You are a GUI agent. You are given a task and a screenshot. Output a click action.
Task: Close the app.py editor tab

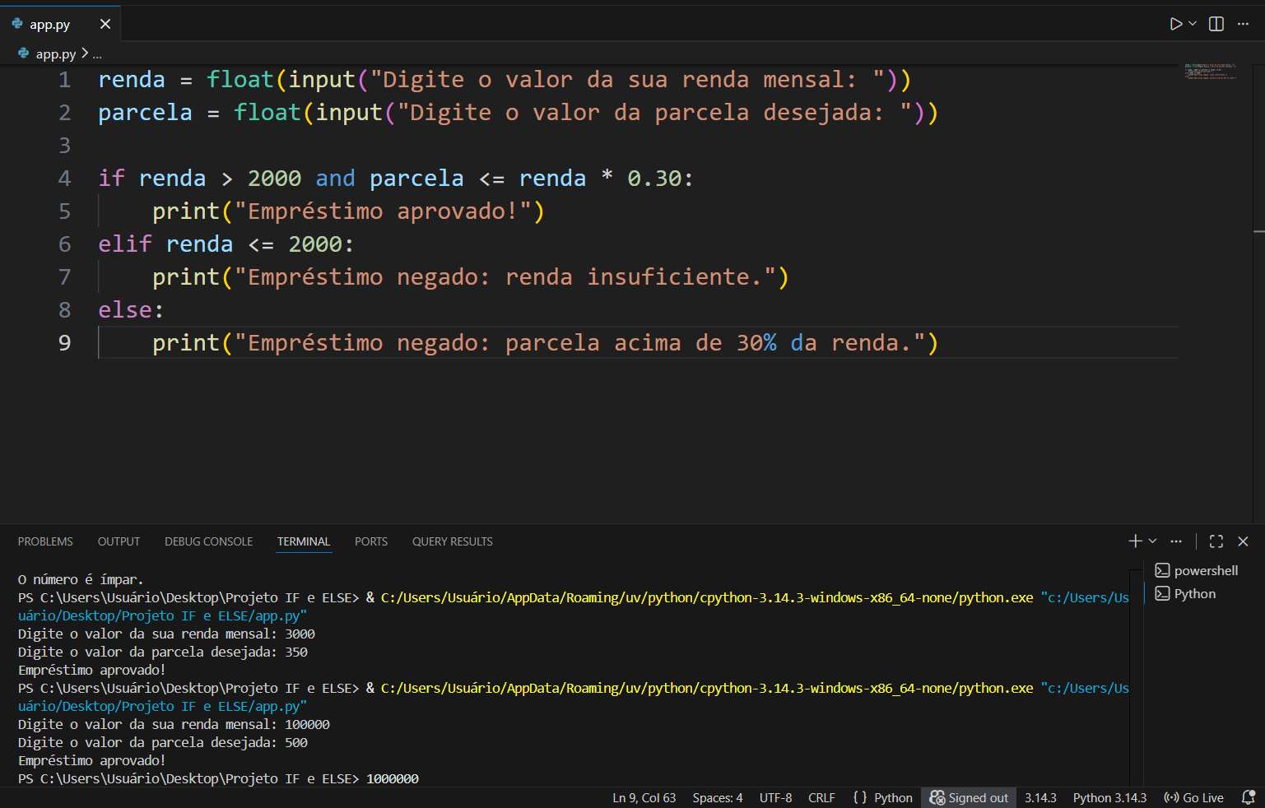click(105, 24)
